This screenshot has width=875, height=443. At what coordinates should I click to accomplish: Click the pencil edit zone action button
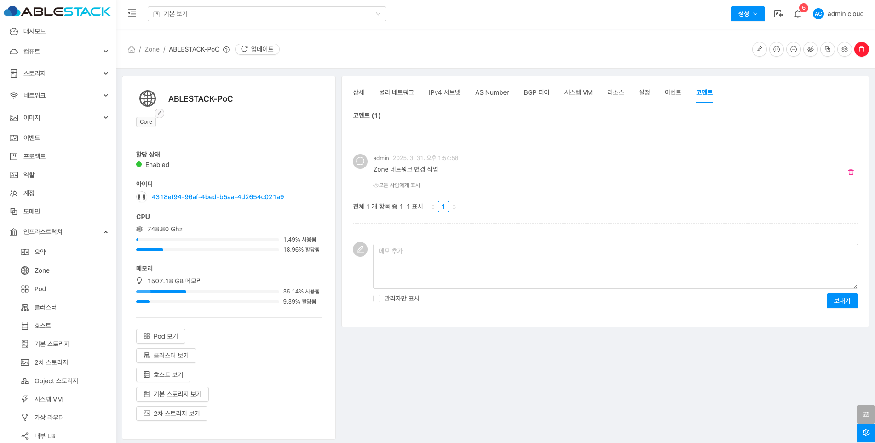760,49
